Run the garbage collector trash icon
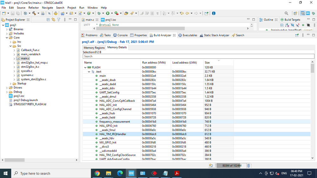Image resolution: width=317 pixels, height=178 pixels. (248, 165)
